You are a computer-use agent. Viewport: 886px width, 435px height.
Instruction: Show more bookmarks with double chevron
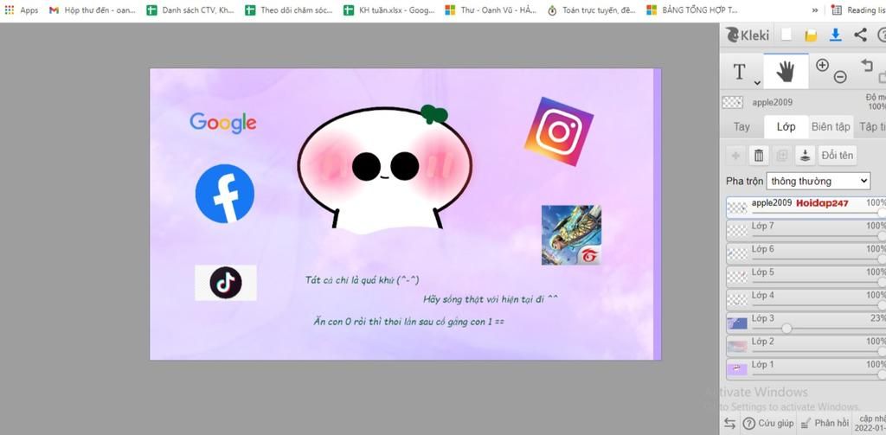coord(815,10)
